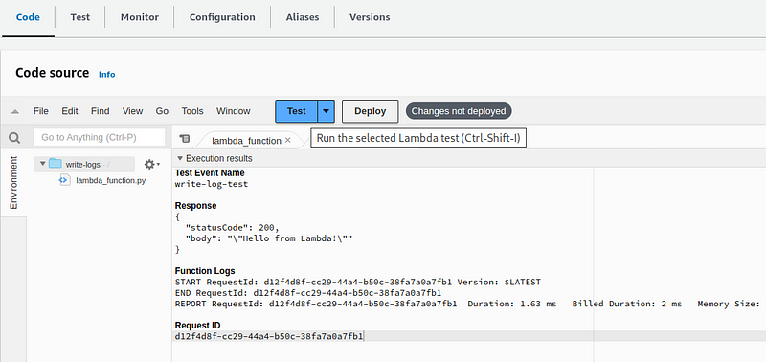Open the Info link beside Code source
The height and width of the screenshot is (362, 766).
coord(107,75)
